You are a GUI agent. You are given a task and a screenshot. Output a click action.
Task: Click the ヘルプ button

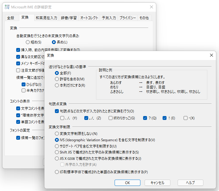point(190,183)
